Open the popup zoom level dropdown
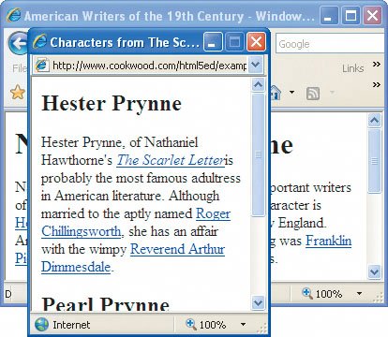 point(243,325)
